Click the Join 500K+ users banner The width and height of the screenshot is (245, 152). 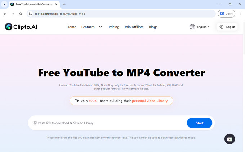pos(121,101)
